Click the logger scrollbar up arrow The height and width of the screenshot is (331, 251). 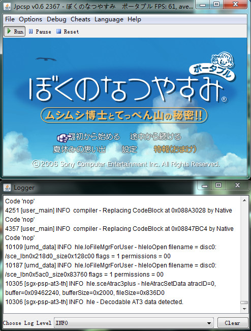(x=244, y=200)
